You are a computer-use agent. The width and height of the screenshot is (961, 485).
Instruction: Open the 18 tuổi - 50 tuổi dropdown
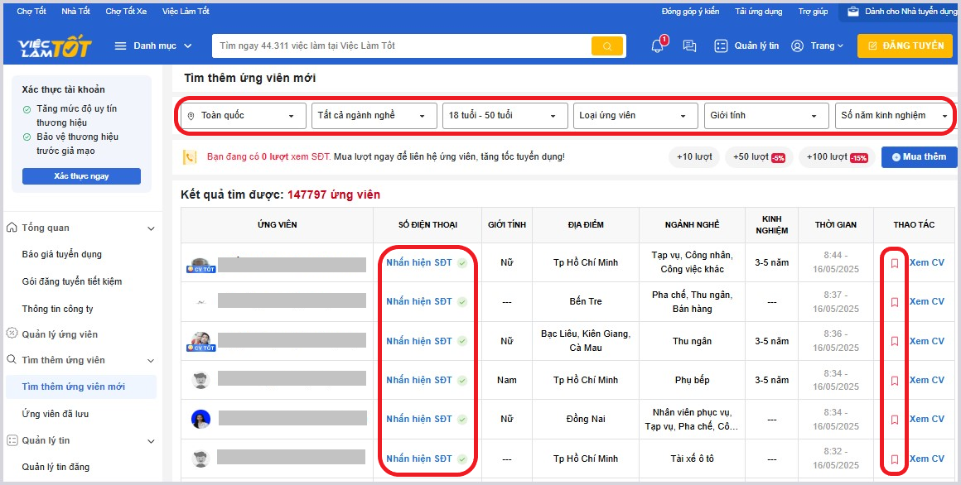coord(505,116)
